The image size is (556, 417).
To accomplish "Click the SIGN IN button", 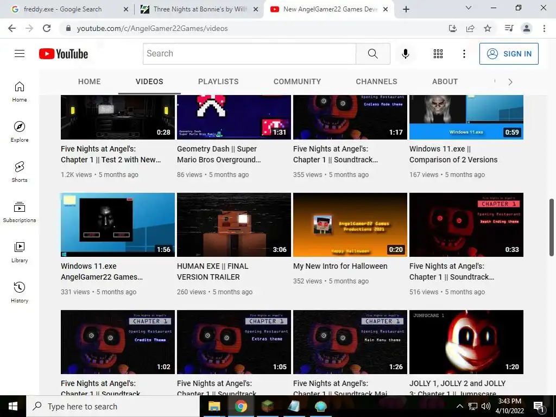I will point(509,54).
